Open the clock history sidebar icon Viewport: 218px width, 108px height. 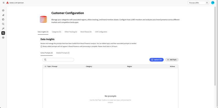pos(3,19)
